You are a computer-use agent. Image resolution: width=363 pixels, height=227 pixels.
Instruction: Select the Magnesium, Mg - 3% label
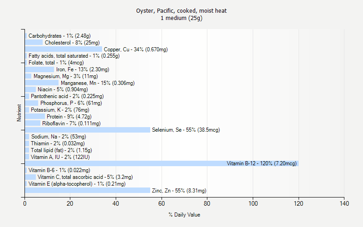click(65, 76)
